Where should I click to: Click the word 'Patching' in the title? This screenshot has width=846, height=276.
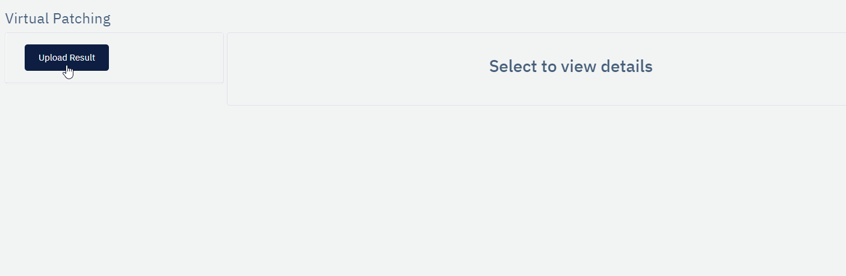pos(82,19)
